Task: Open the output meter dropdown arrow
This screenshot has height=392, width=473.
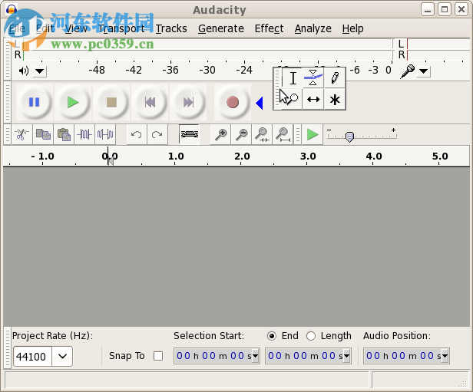Action: 39,71
